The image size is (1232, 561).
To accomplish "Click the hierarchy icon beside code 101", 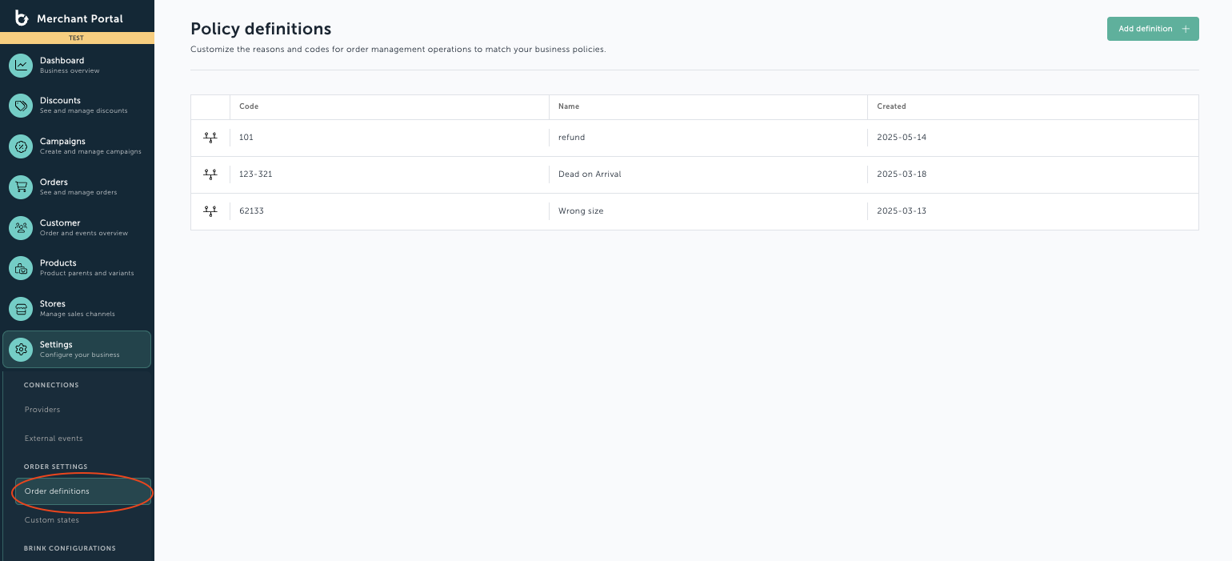I will 210,137.
